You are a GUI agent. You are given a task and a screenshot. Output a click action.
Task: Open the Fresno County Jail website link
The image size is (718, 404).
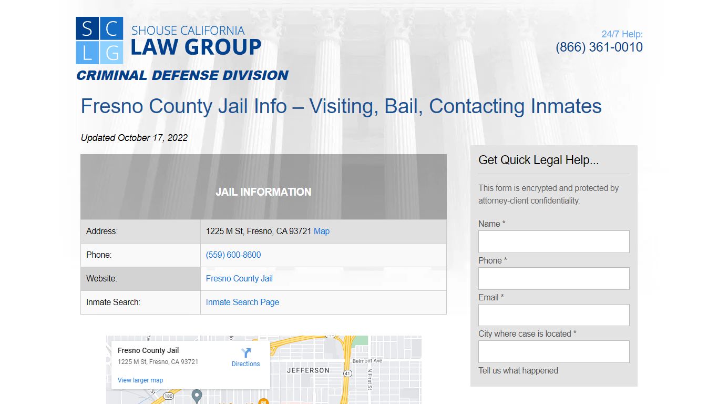click(239, 278)
